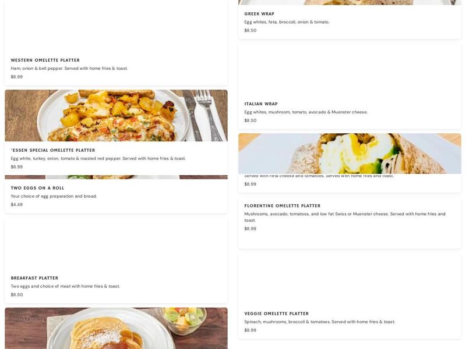Image resolution: width=466 pixels, height=349 pixels.
Task: Select the Florentine Omelette Platter title
Action: 283,206
